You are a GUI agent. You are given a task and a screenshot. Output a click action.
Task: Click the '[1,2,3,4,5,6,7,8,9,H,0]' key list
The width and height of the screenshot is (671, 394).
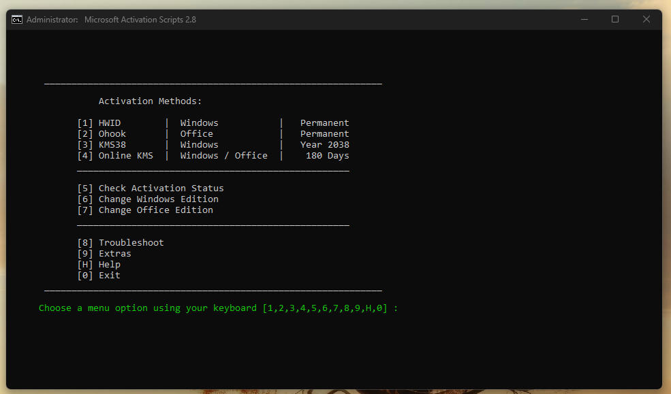[325, 308]
